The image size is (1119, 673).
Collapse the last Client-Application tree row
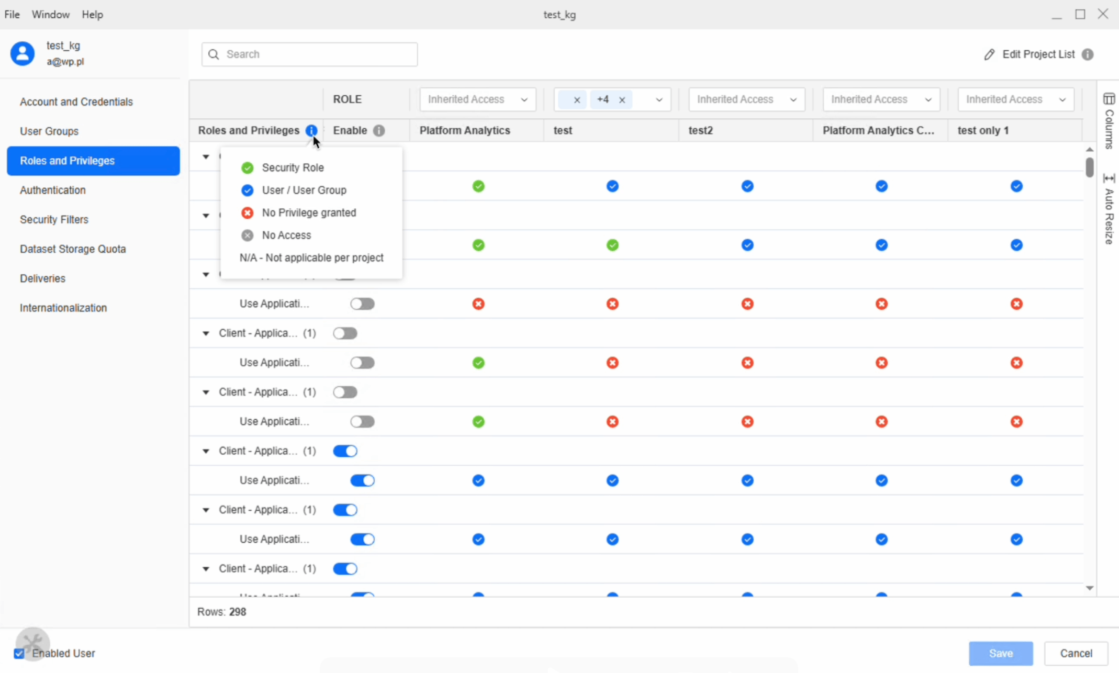coord(205,569)
